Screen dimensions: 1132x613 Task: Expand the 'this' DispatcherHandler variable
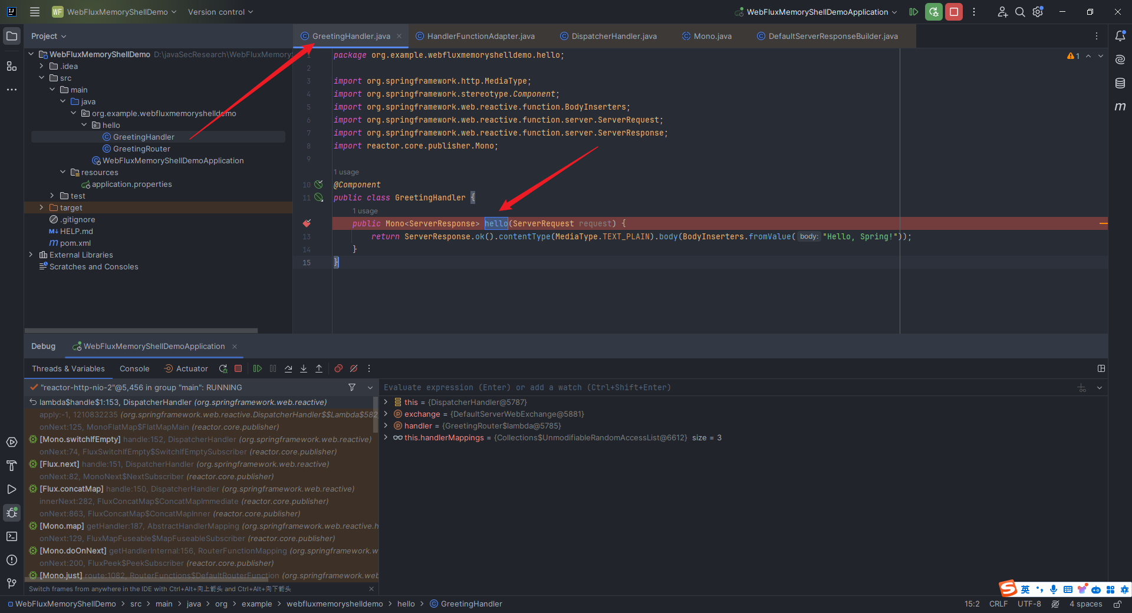[x=386, y=402]
